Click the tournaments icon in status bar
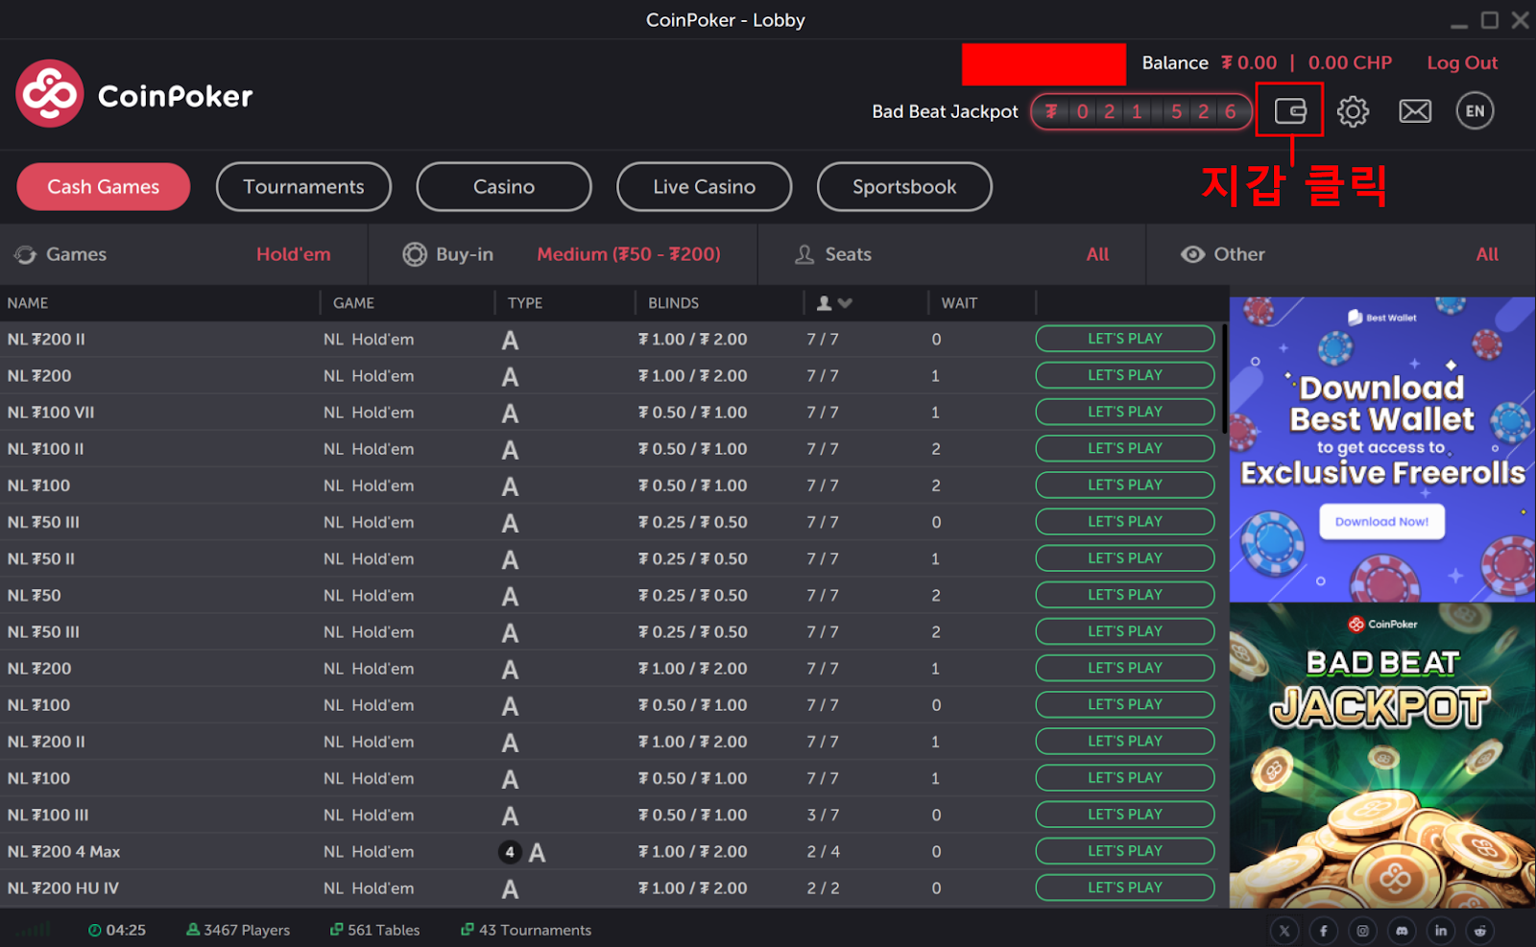 click(468, 930)
